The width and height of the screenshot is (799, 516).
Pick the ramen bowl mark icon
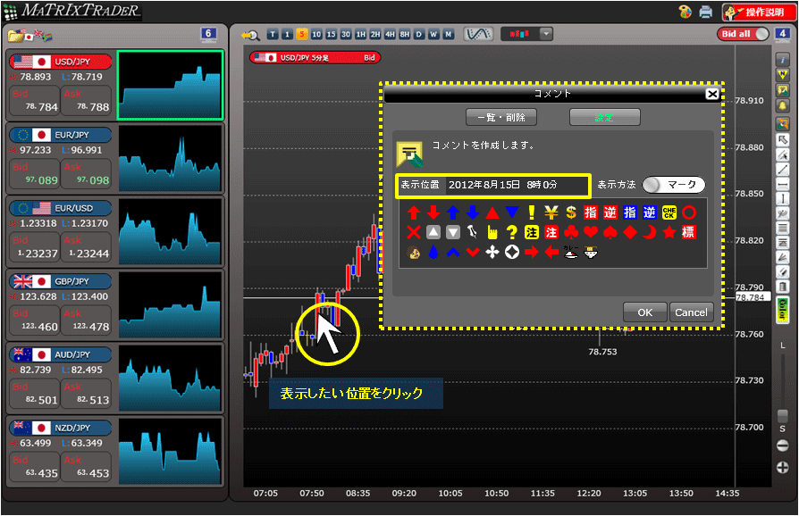591,252
